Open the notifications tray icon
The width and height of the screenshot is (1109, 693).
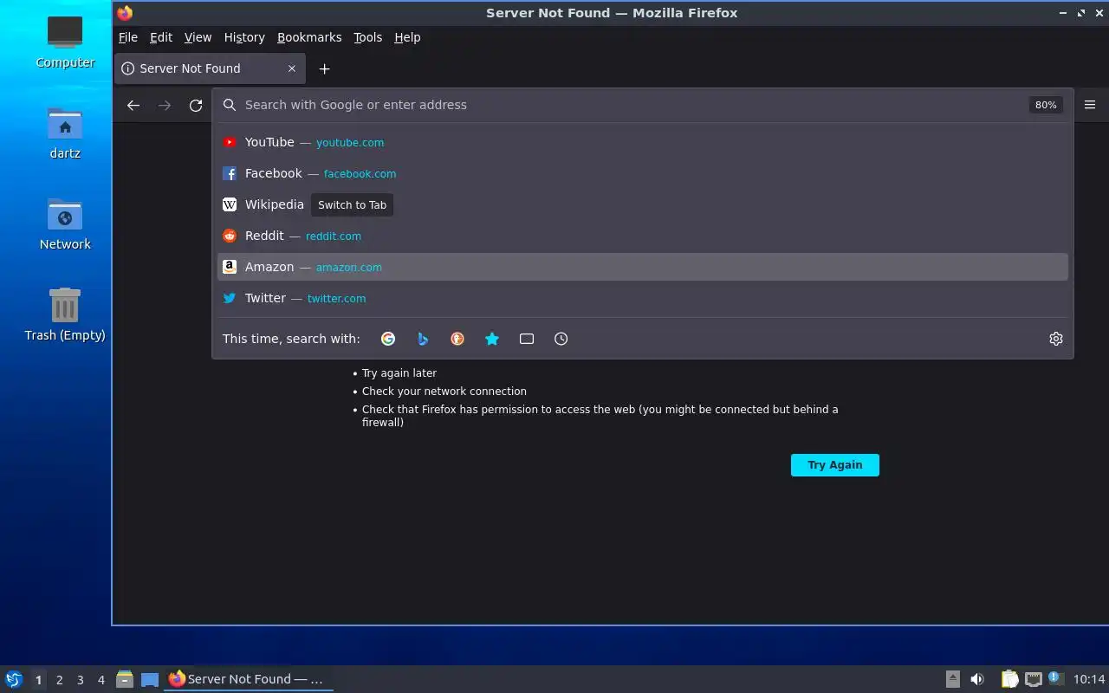pyautogui.click(x=1054, y=678)
